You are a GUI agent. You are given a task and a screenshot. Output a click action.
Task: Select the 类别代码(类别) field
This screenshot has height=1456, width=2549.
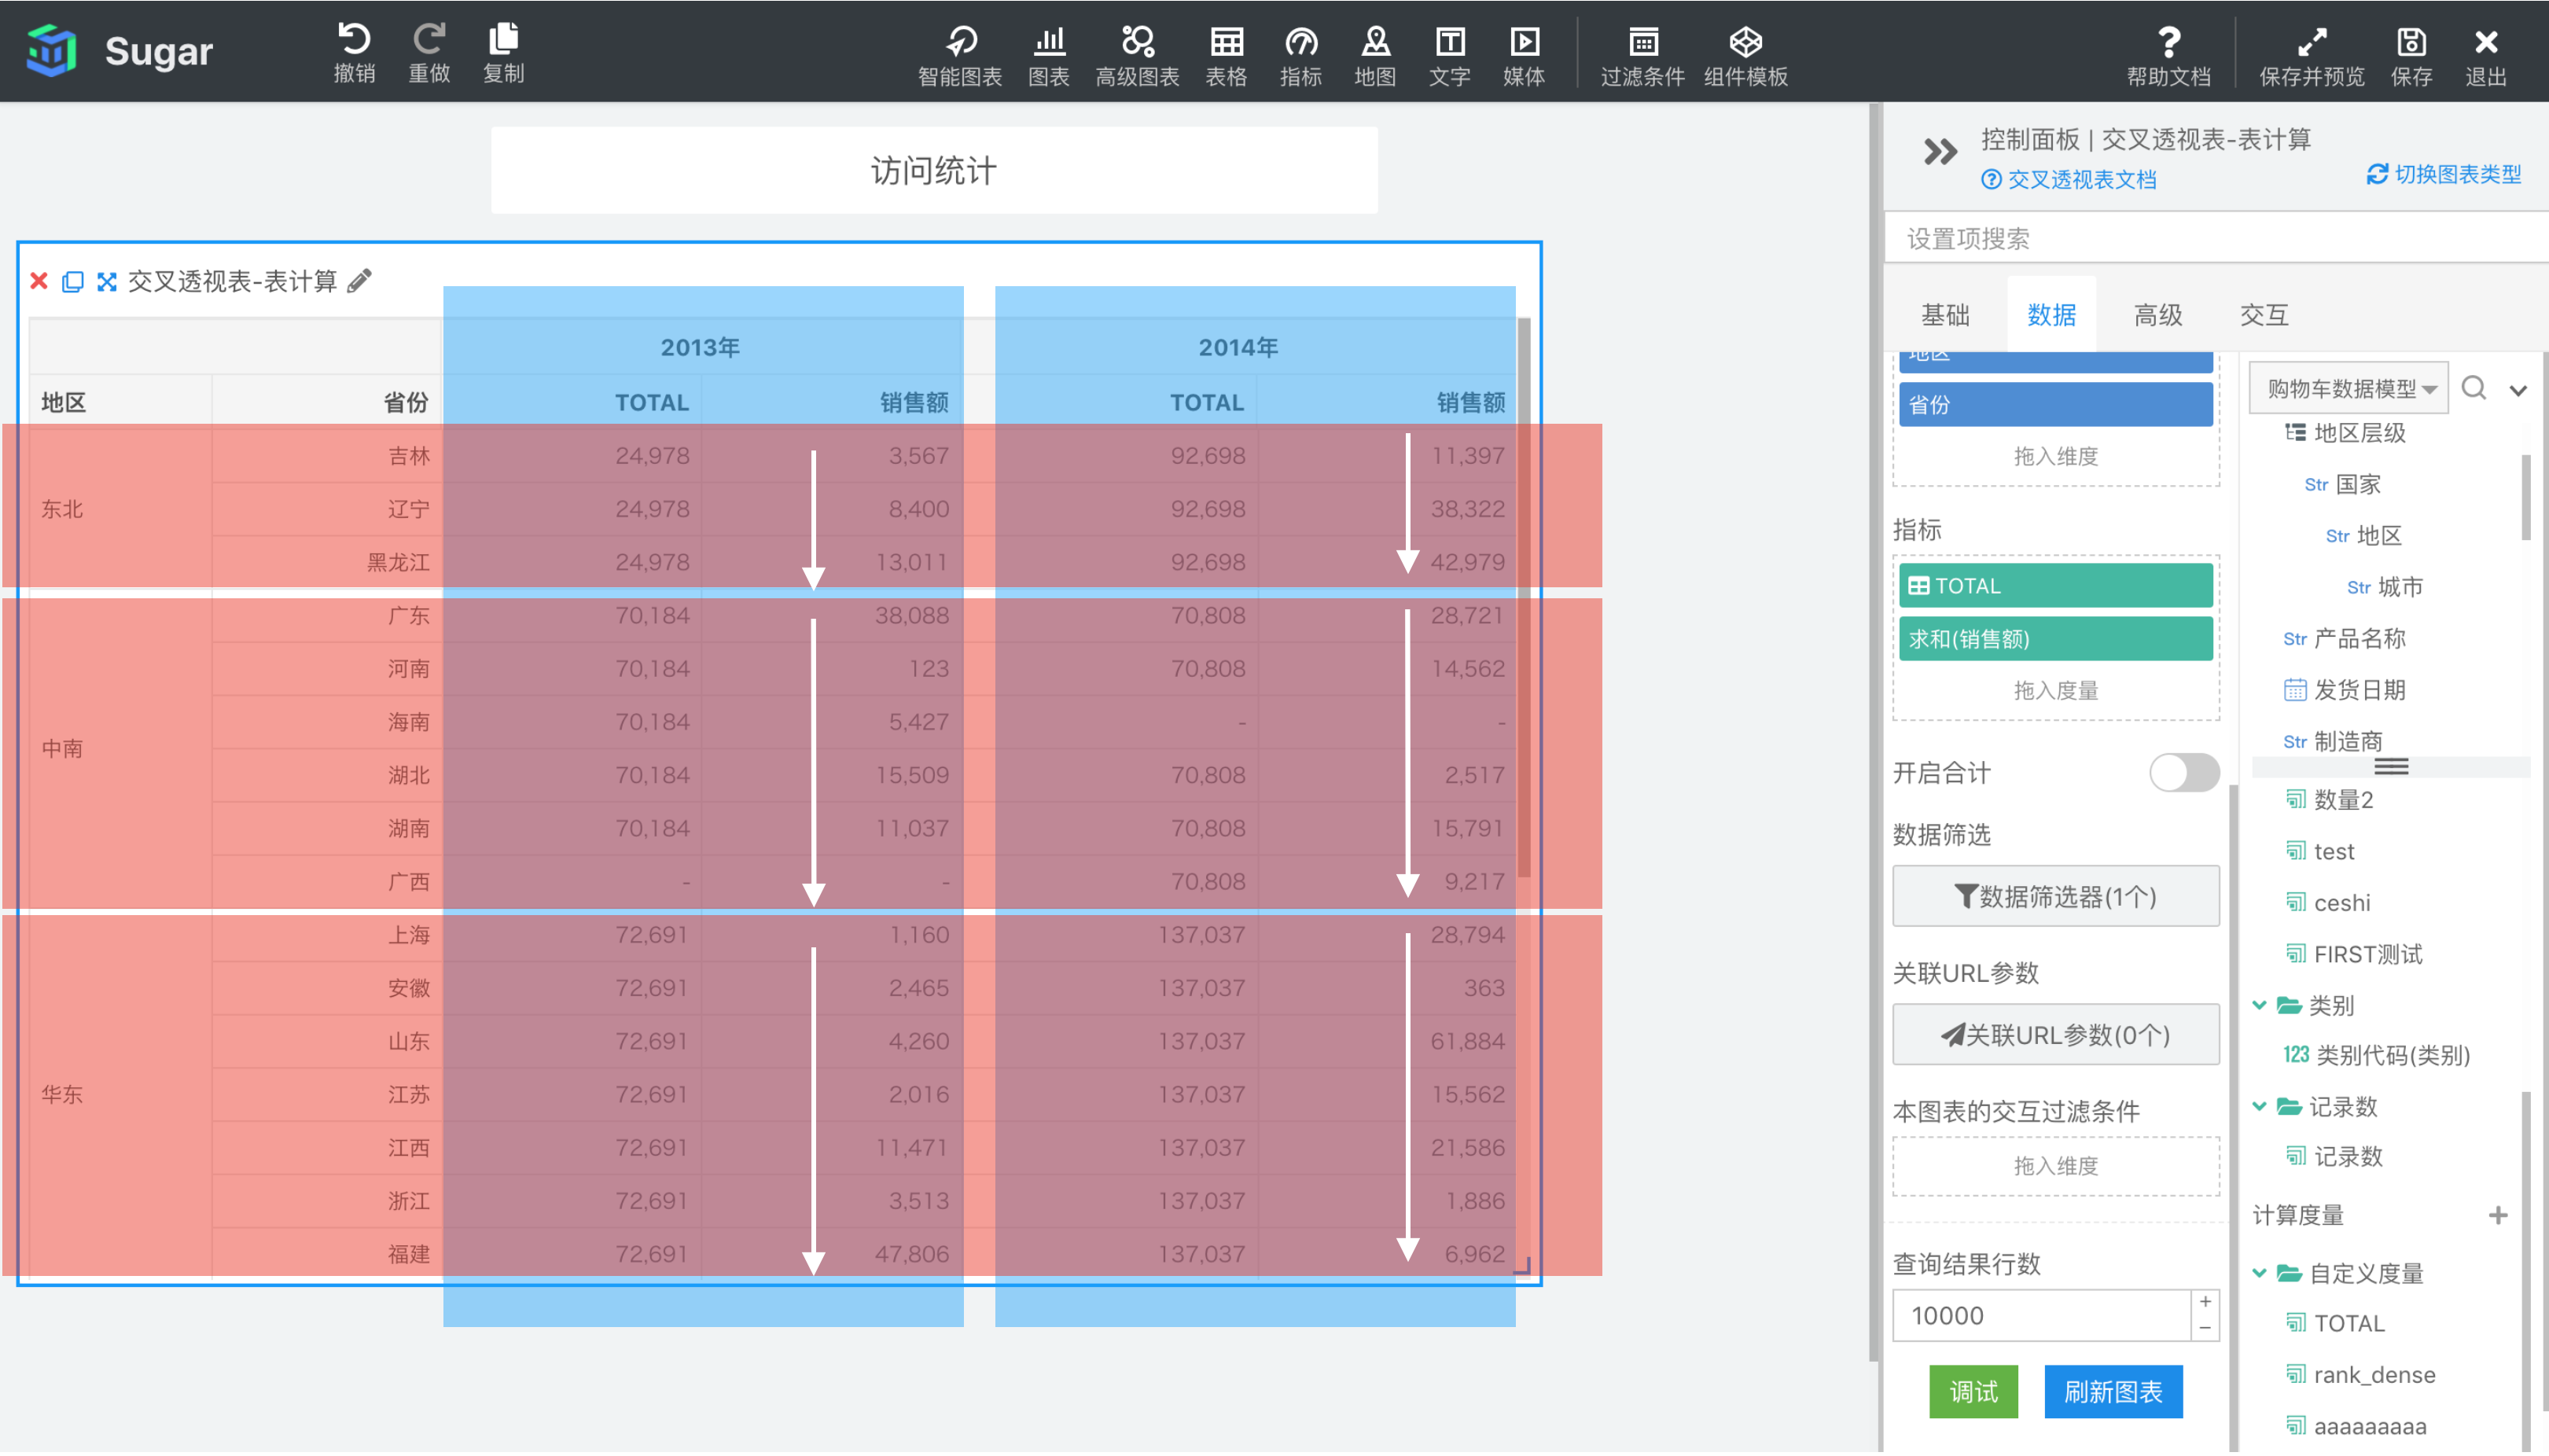[2377, 1055]
